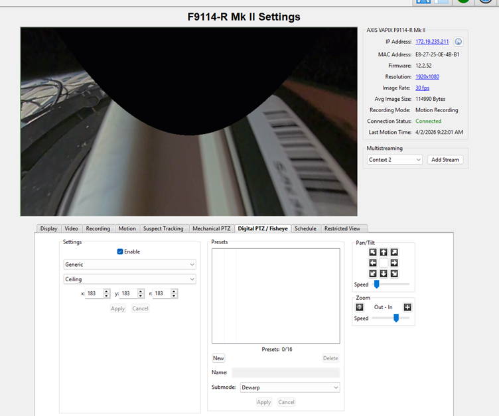Click the zoom out icon
The image size is (499, 416).
click(360, 307)
